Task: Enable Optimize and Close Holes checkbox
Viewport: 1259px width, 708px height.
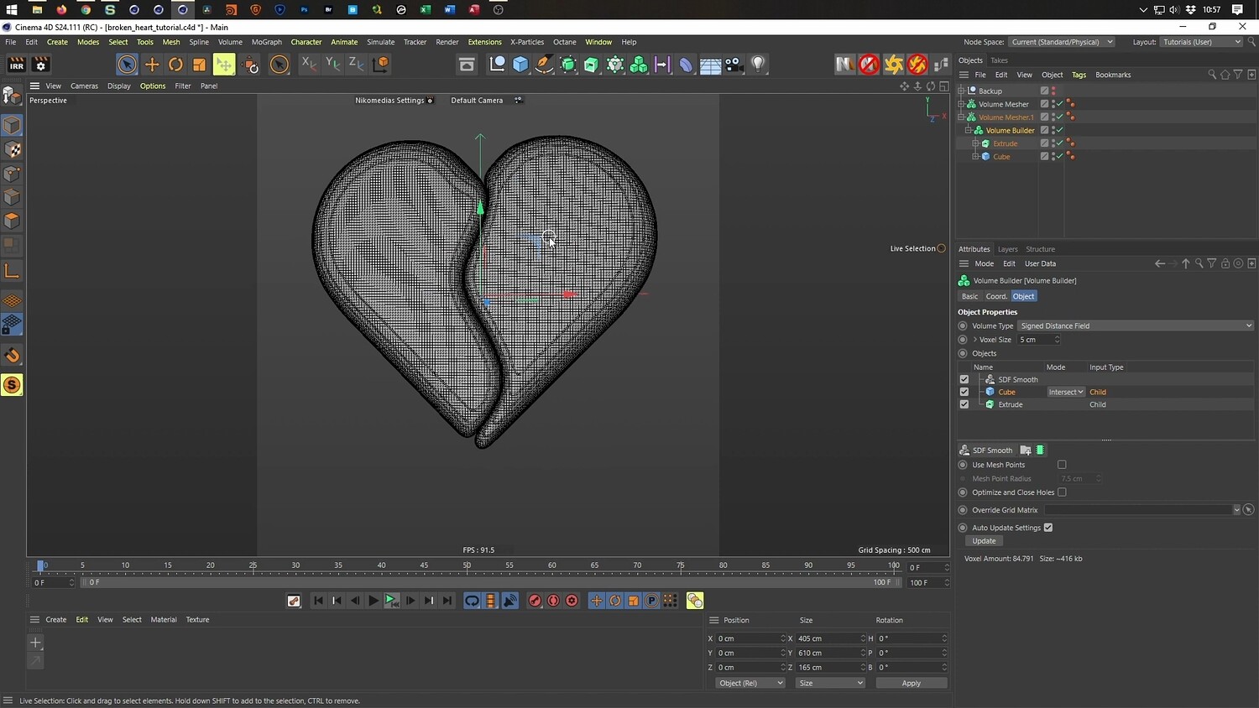Action: (1062, 492)
